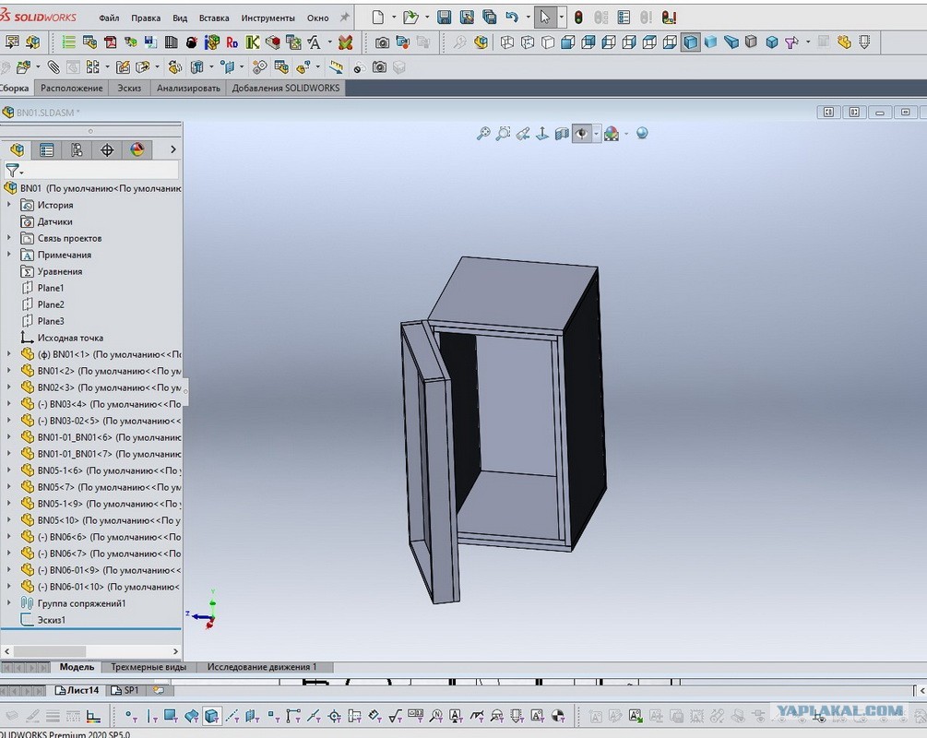Open the Edit Appearance color sphere icon

tap(612, 134)
